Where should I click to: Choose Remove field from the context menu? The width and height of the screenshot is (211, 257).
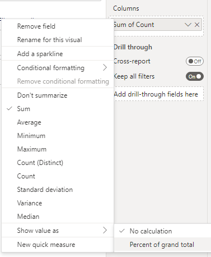tap(58, 26)
